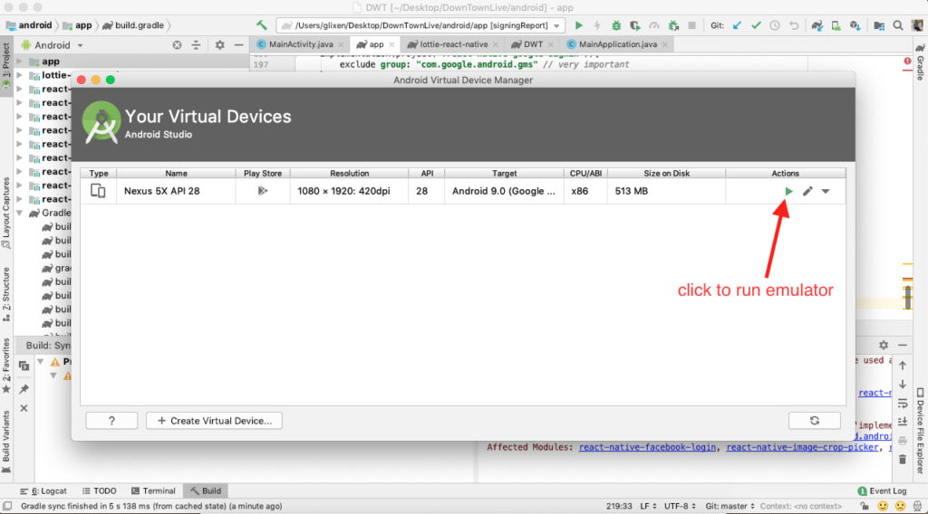The image size is (928, 514).
Task: Open the Z: Structure side tab
Action: 6,293
